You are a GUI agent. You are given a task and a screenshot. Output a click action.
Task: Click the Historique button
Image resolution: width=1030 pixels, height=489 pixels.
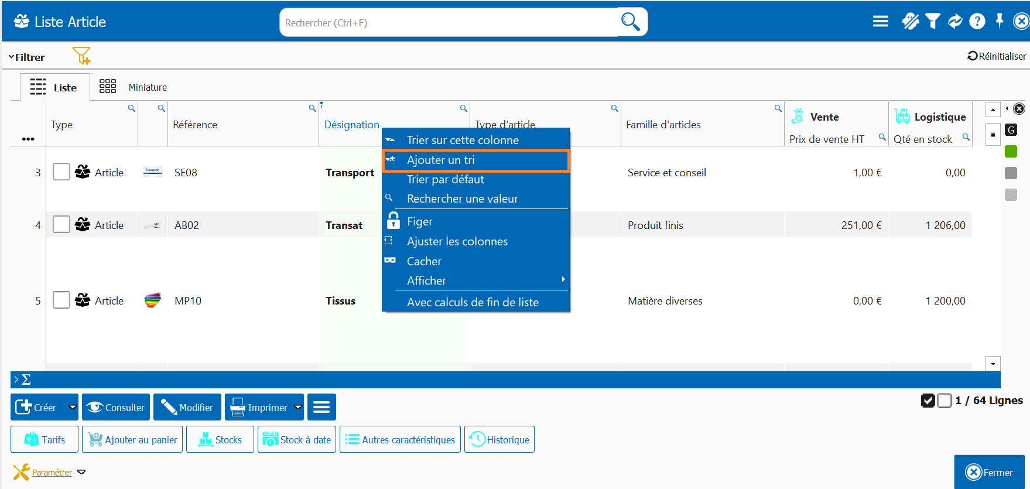point(499,439)
